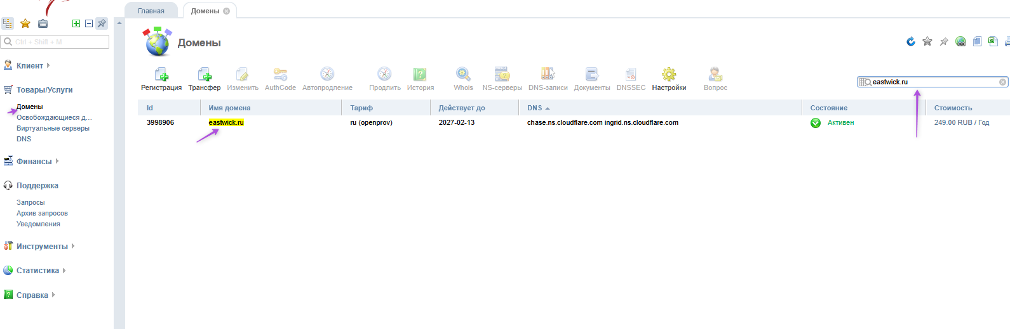Toggle the tree view menu mode icon
This screenshot has height=329, width=1010.
tap(8, 23)
